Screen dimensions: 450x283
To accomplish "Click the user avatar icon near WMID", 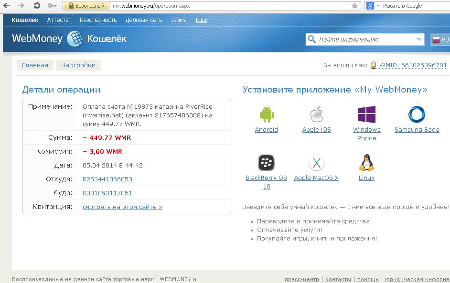I will pyautogui.click(x=373, y=65).
